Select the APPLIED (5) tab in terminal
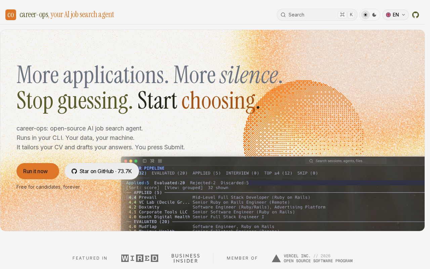The width and height of the screenshot is (430, 269). pos(207,173)
